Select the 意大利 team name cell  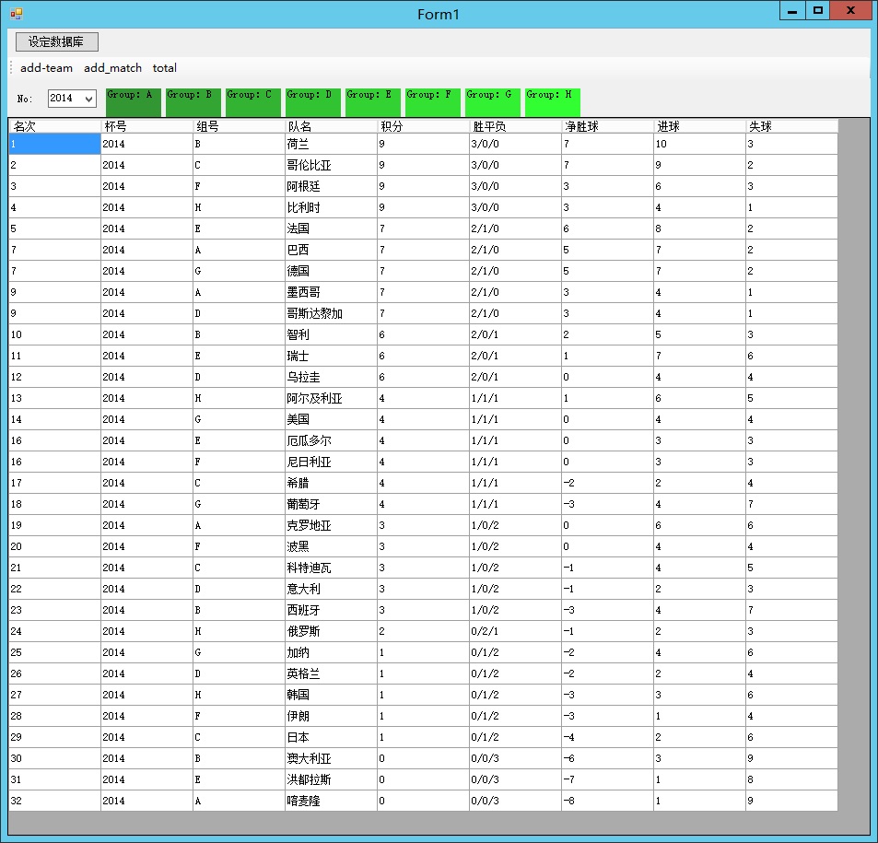coord(331,590)
